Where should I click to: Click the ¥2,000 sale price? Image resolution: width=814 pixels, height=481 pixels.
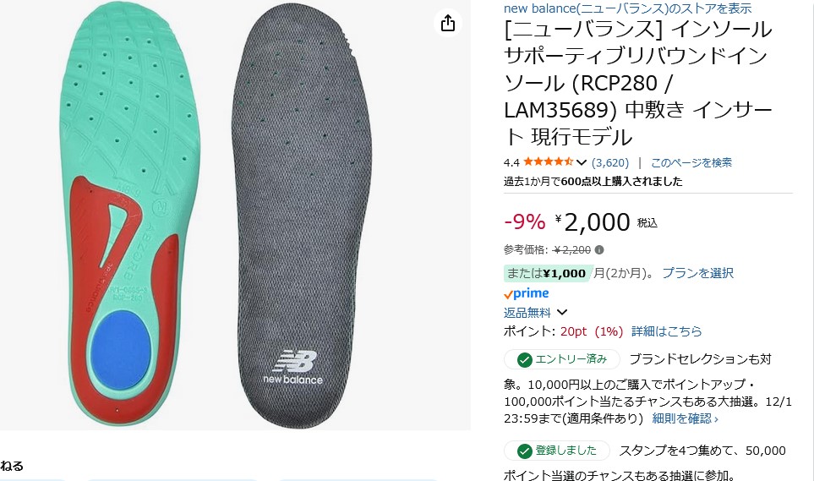tap(596, 222)
